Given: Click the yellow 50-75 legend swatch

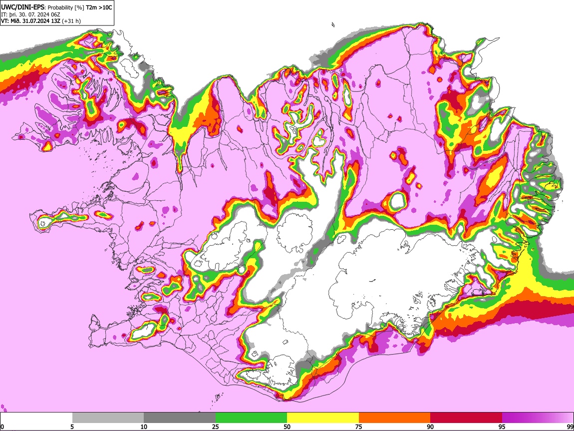Looking at the screenshot, I should [323, 418].
